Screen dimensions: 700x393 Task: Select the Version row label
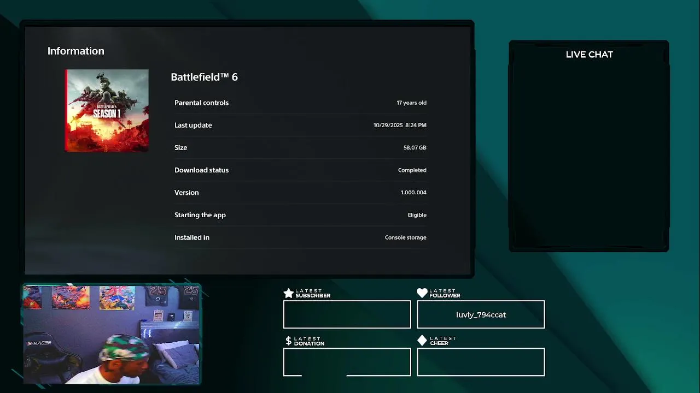tap(186, 192)
